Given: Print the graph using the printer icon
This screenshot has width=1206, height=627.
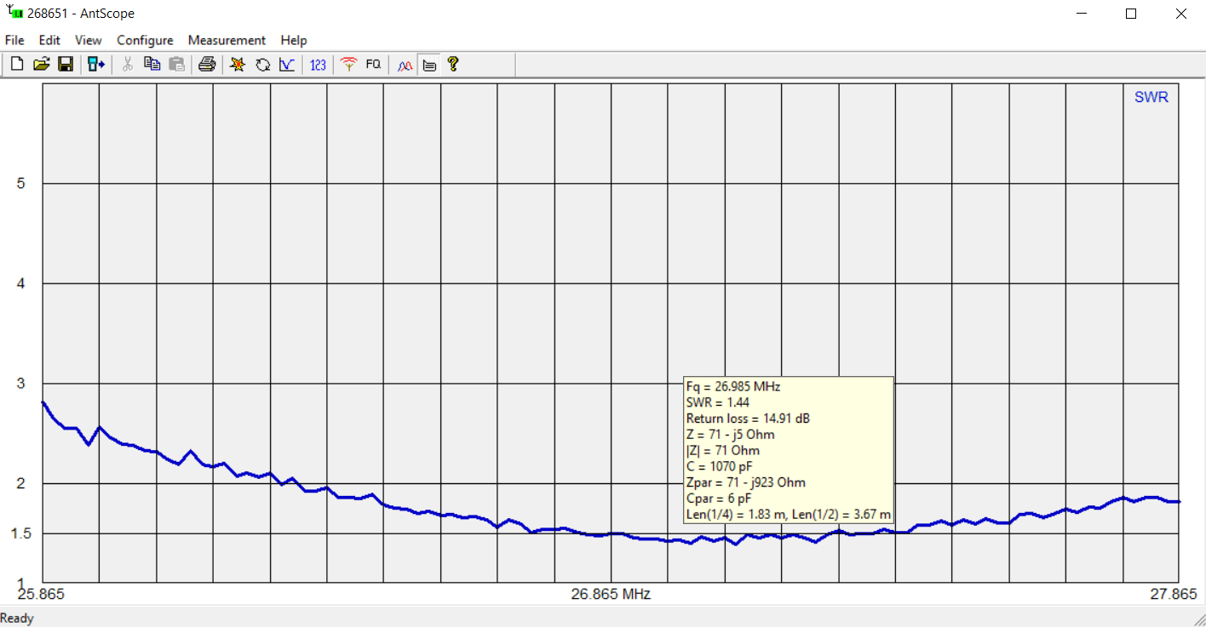Looking at the screenshot, I should (x=207, y=65).
